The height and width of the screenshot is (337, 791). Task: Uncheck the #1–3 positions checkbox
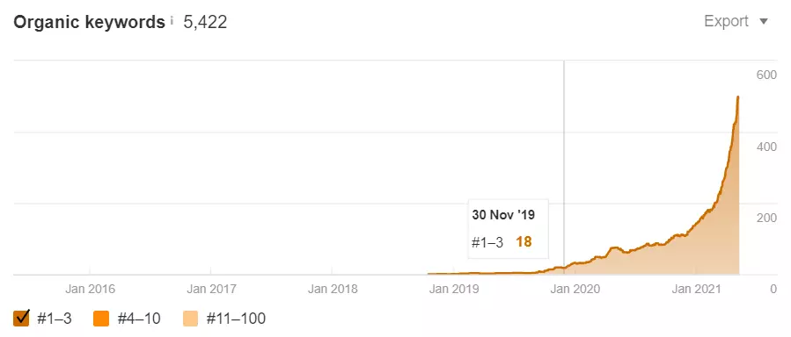pos(22,318)
